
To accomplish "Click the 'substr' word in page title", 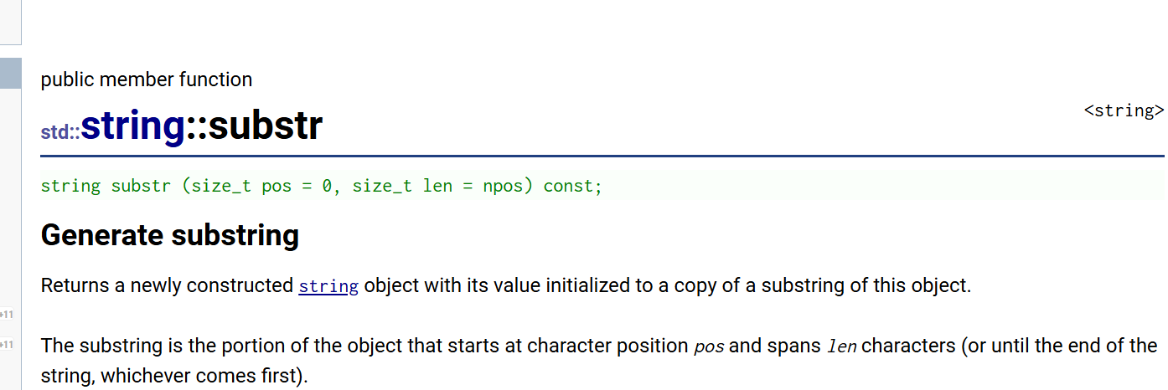I will 265,126.
